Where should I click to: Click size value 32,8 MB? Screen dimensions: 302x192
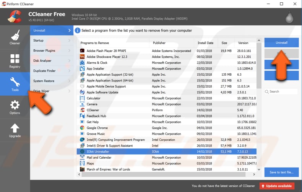click(x=226, y=140)
